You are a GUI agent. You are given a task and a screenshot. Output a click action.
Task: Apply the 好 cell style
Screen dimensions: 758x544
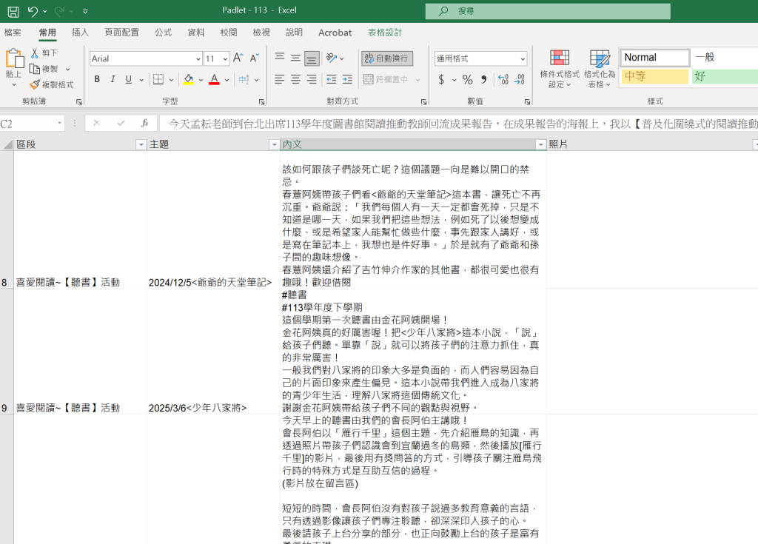tap(724, 76)
